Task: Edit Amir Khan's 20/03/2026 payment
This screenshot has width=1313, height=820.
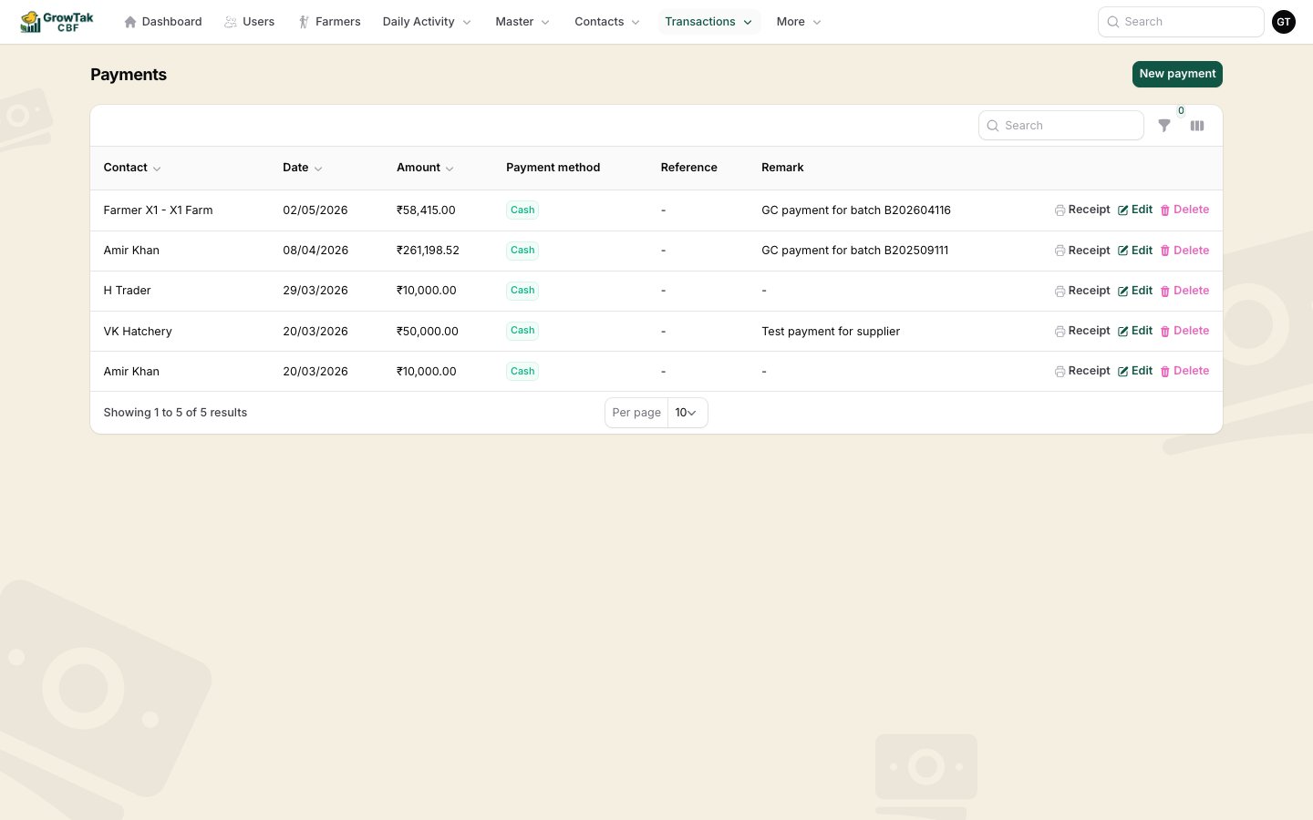Action: point(1135,371)
